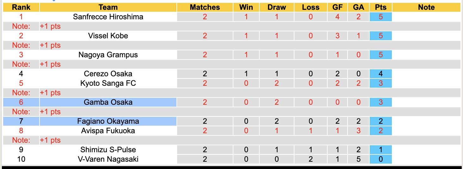Open the Kyoto Sanga FC team
The height and width of the screenshot is (169, 463).
[108, 83]
